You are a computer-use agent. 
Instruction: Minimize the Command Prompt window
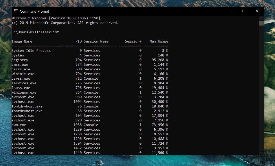(x=231, y=11)
